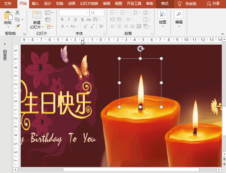
Task: Click the Change Case Aa icon
Action: pyautogui.click(x=73, y=26)
